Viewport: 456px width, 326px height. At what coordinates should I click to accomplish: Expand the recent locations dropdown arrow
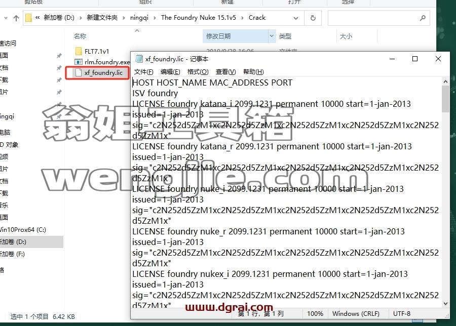tap(6, 18)
